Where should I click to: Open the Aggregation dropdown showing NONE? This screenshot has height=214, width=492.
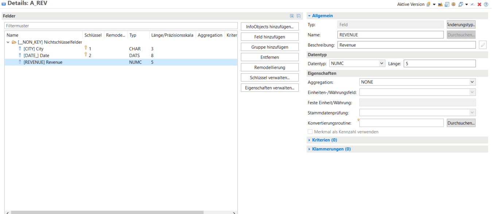pyautogui.click(x=472, y=82)
